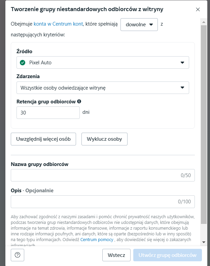The width and height of the screenshot is (210, 266).
Task: Click the Uwzględnij więcej osób button
Action: (x=43, y=139)
